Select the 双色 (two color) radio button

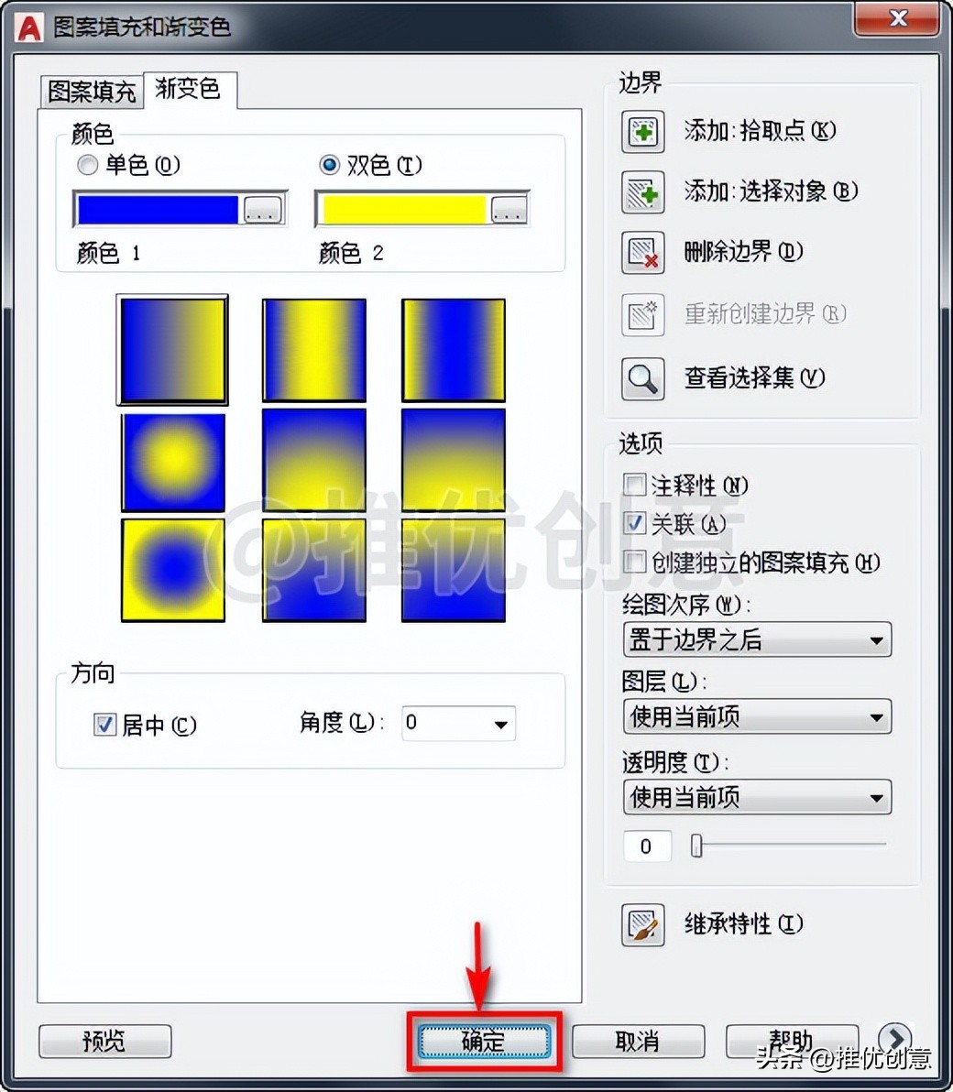tap(329, 165)
